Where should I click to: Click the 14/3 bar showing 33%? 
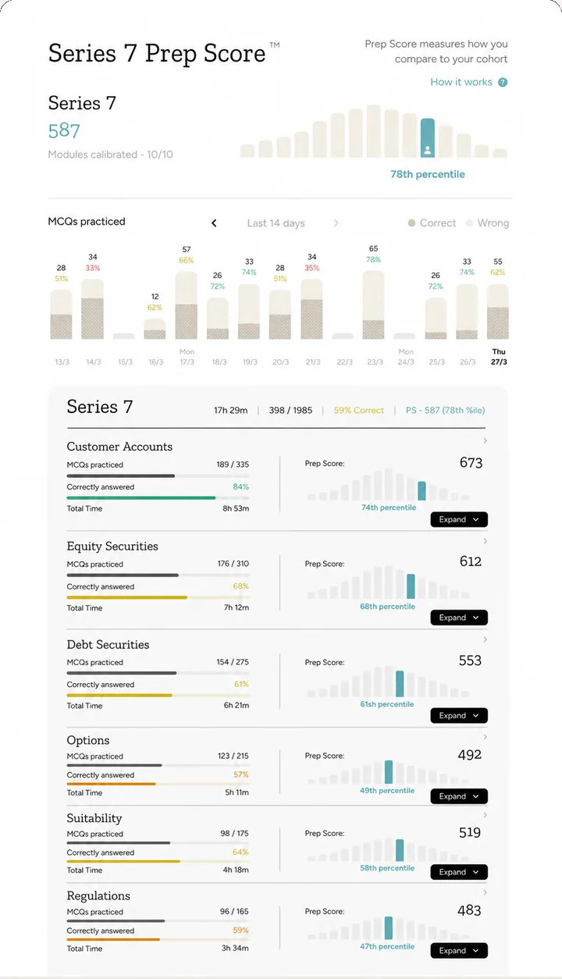(93, 308)
